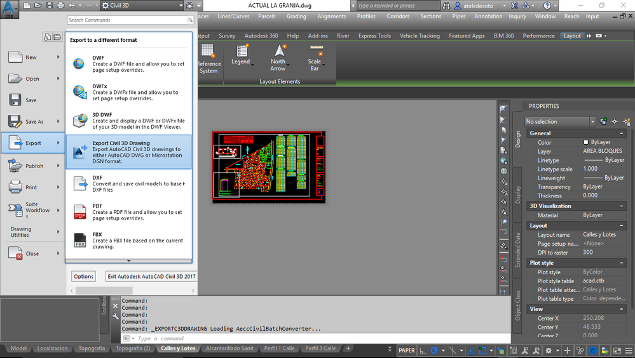The image size is (635, 358).
Task: Insert a North Arrow layout element
Action: [279, 57]
